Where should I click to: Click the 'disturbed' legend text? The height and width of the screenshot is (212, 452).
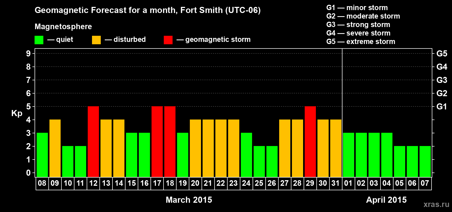129,39
